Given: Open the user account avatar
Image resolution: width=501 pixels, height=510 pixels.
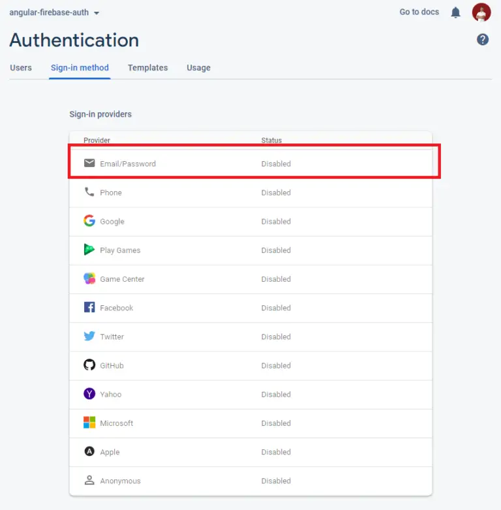Looking at the screenshot, I should point(481,12).
